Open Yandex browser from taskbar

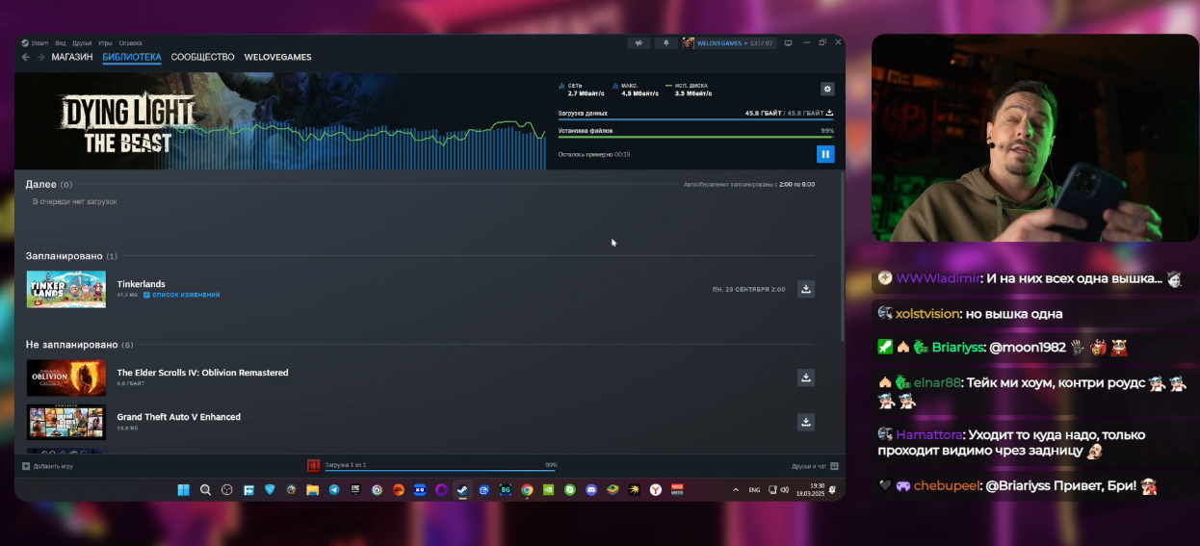[x=655, y=490]
